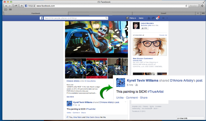Open the '+4' photo thumbnail
Screen dimensions: 206x121
118,68
